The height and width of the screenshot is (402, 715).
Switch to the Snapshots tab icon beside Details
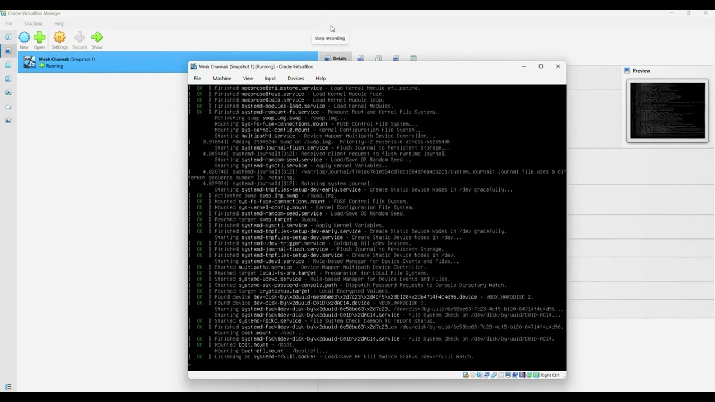[x=361, y=58]
